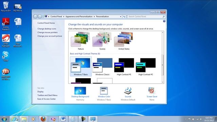Screen dimensions: 217x122
Task: Click Appearance and Personalization breadcrumb
Action: [79, 17]
